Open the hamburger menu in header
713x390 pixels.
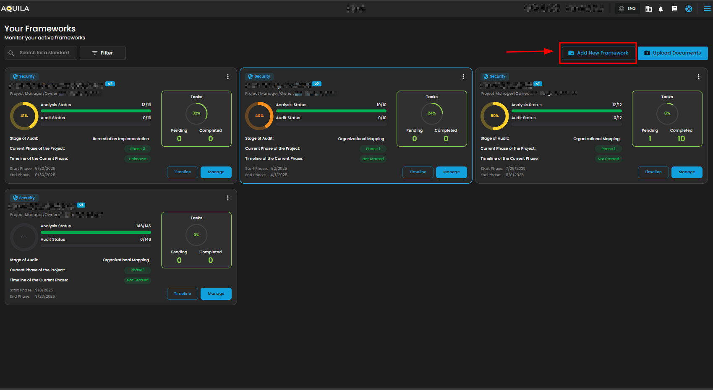point(707,9)
